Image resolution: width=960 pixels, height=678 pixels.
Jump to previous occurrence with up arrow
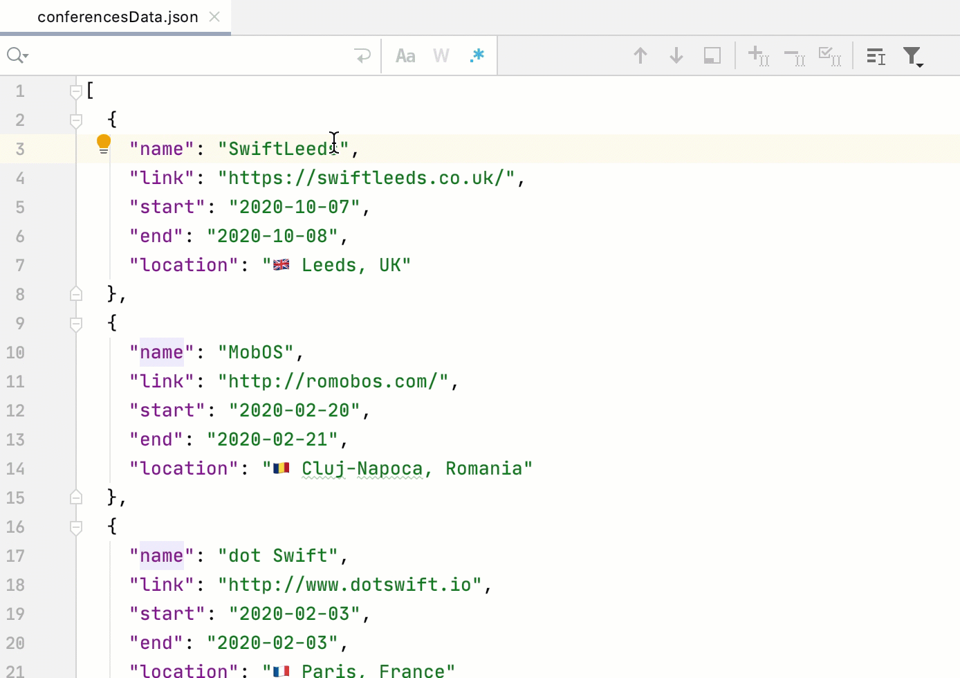tap(640, 55)
